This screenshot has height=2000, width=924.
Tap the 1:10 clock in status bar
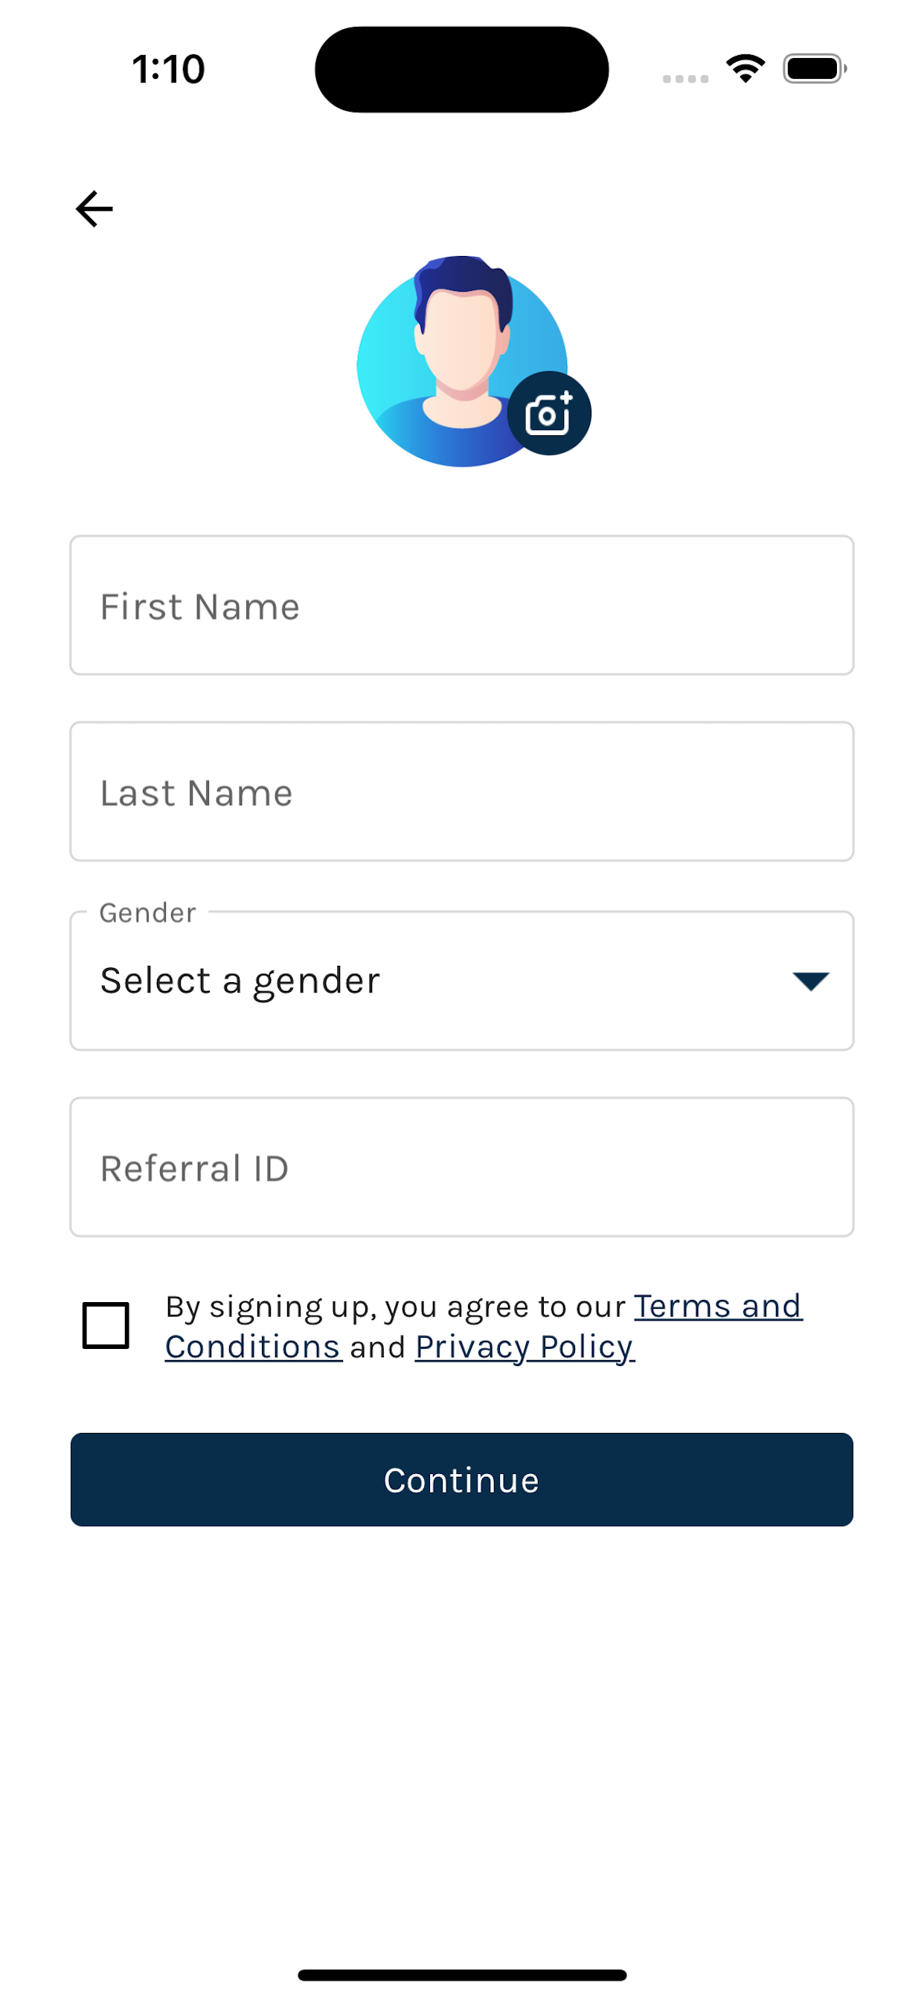tap(168, 69)
